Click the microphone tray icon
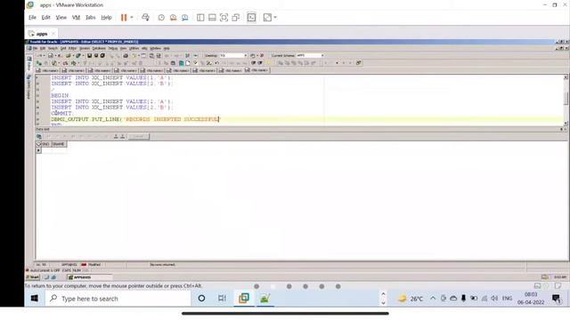 [463, 299]
